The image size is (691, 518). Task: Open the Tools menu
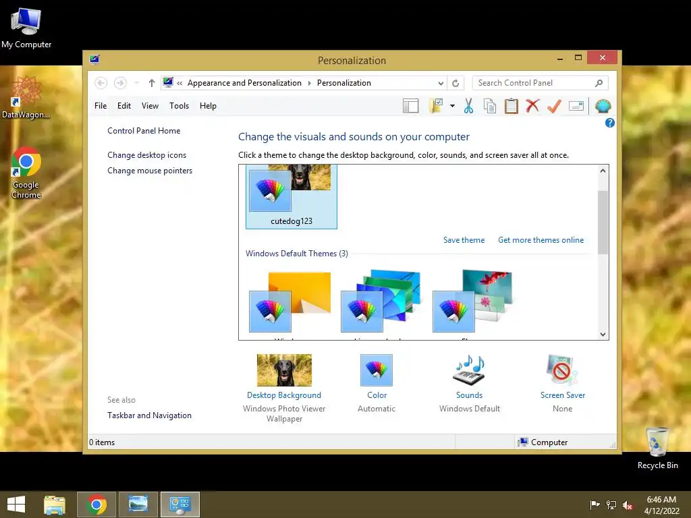(179, 106)
